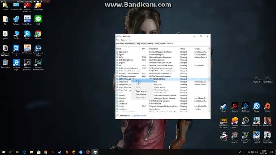Select the Network desktop icon
The width and height of the screenshot is (276, 155).
(x=16, y=20)
